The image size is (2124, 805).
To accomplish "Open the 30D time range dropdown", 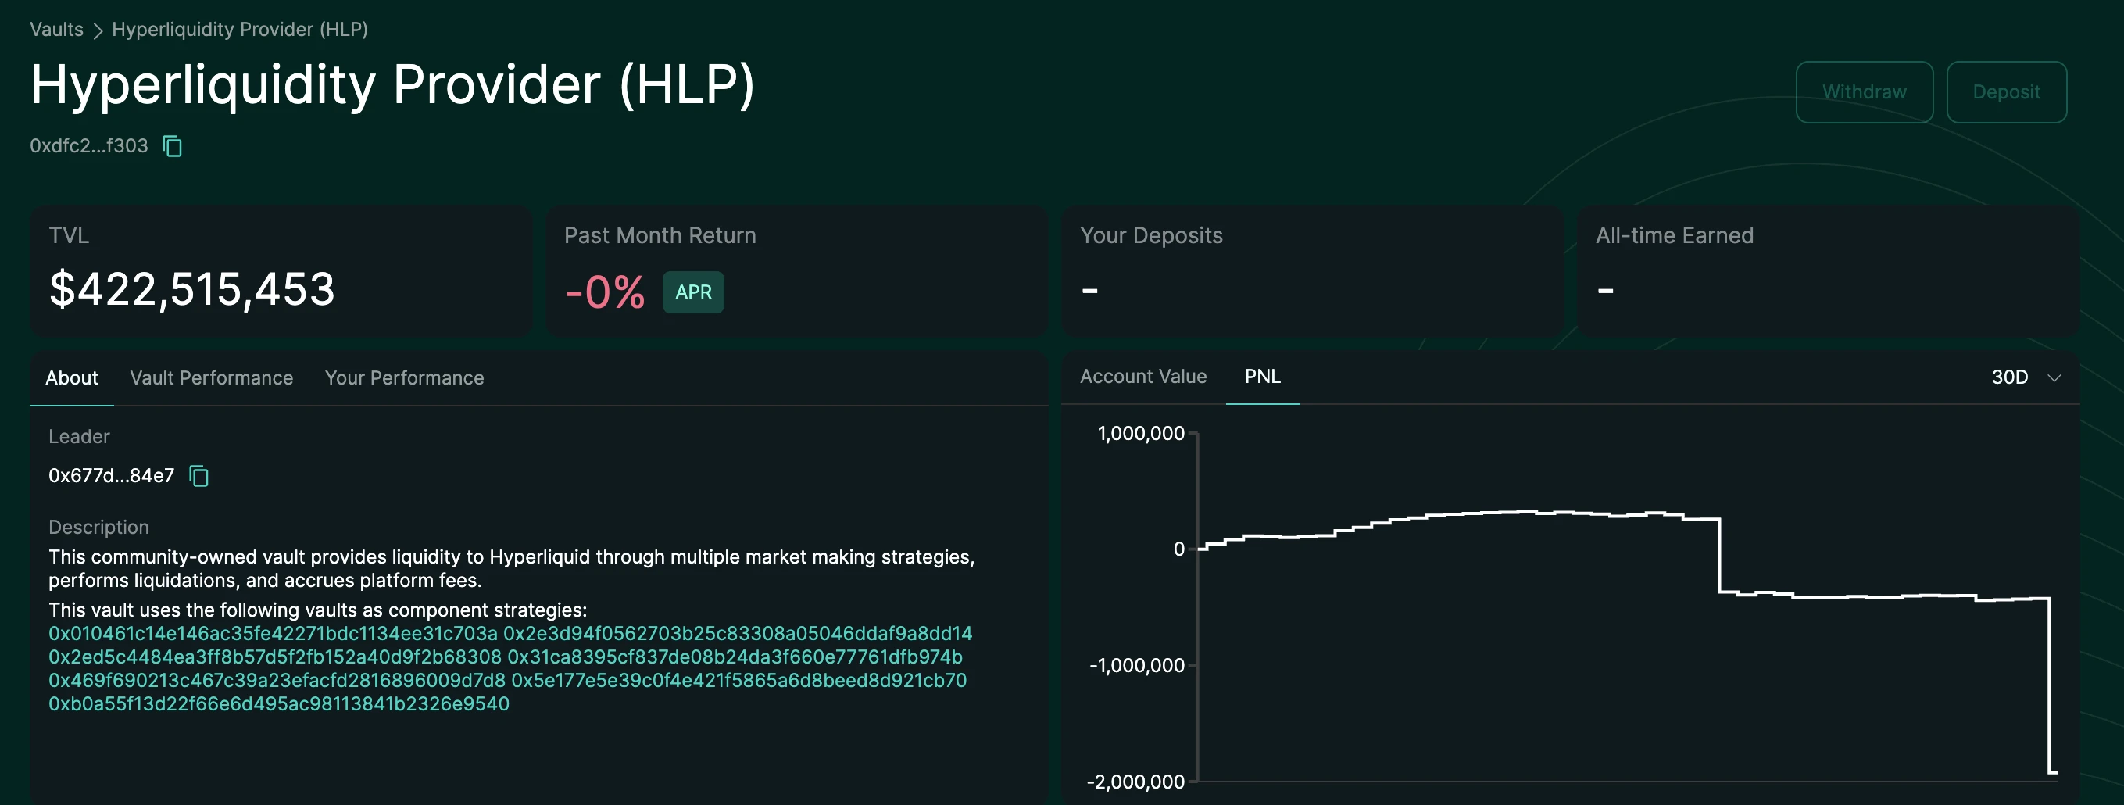I will click(x=2026, y=377).
